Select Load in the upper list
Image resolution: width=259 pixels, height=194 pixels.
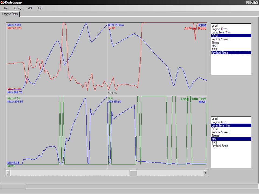[231, 26]
